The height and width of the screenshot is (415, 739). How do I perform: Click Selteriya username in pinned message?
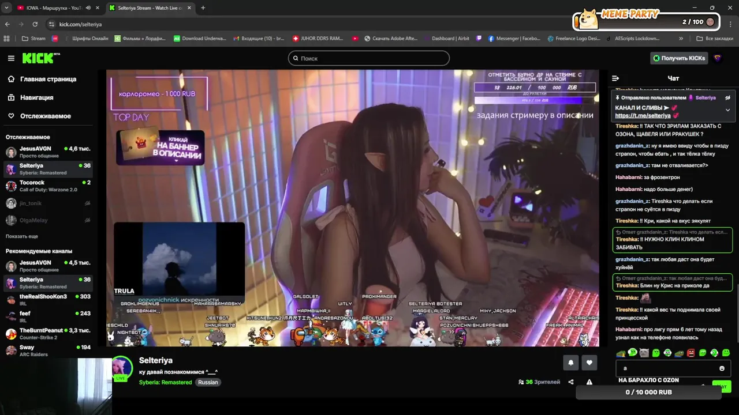tap(706, 98)
